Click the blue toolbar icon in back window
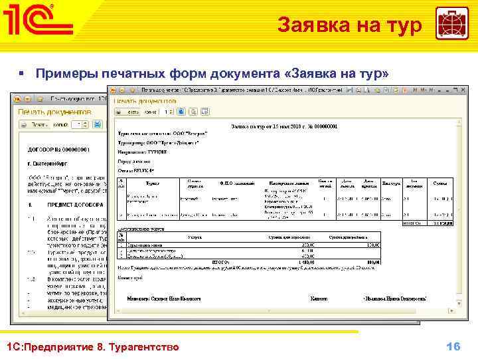Viewport: 478px width, 359px height. click(97, 124)
